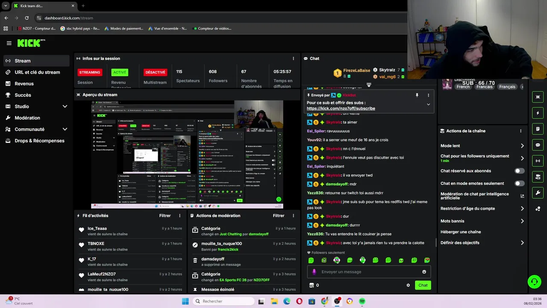Screen dimensions: 547x308
Task: Click the broadcast signal right rail icon
Action: click(538, 161)
